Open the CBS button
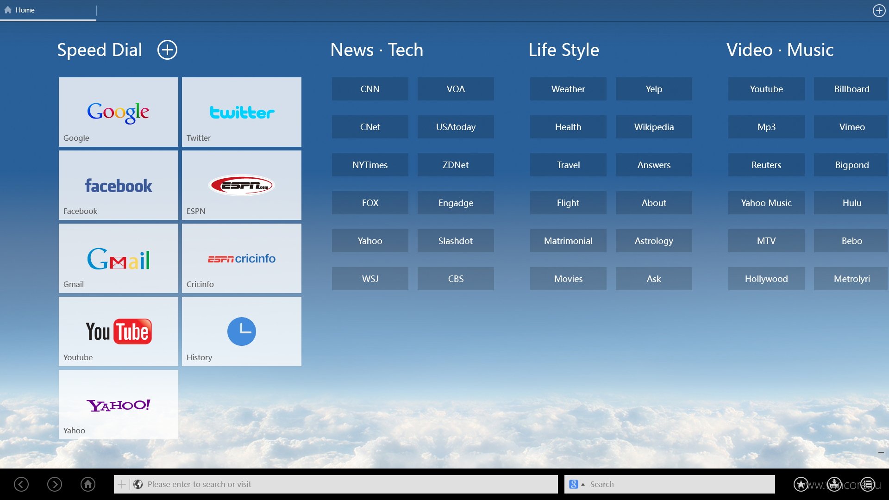 pos(456,279)
